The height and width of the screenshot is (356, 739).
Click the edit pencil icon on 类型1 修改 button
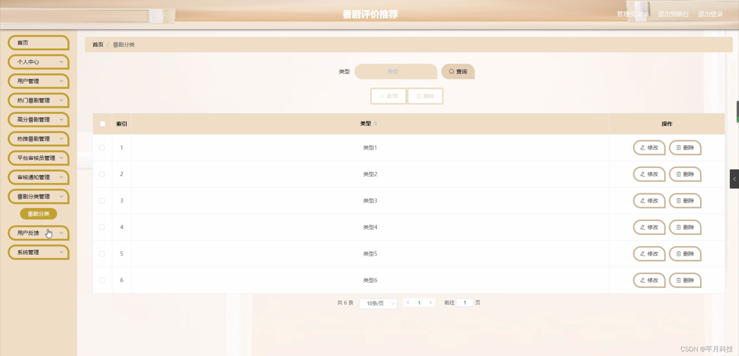click(642, 147)
